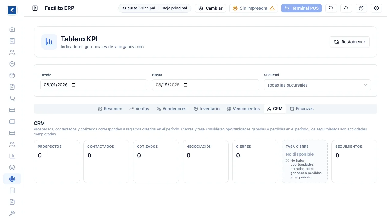
Task: Switch to the Ventas tab
Action: tap(139, 109)
